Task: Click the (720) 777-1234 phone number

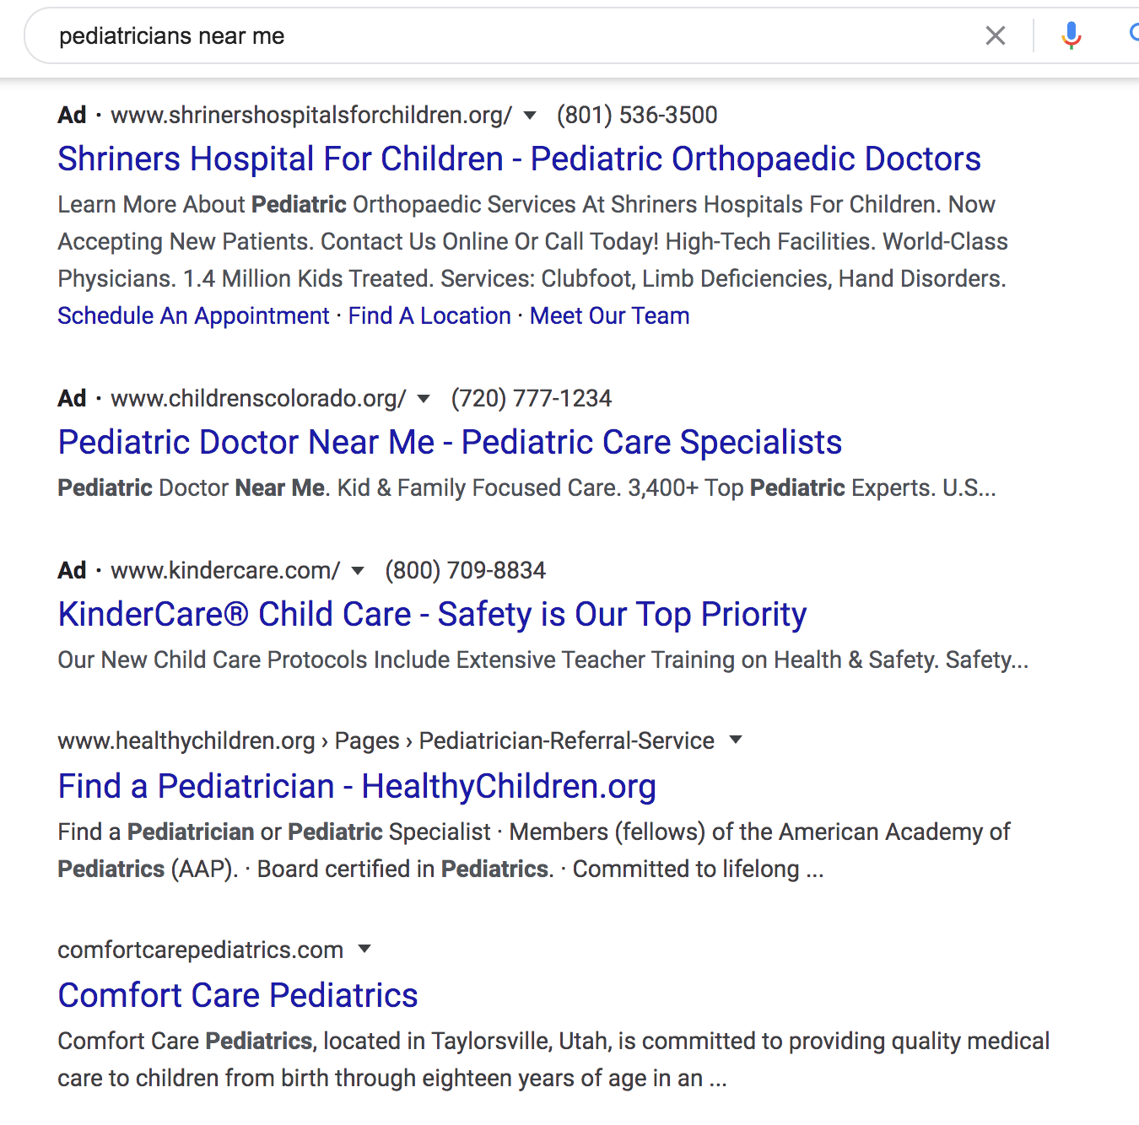Action: coord(532,398)
